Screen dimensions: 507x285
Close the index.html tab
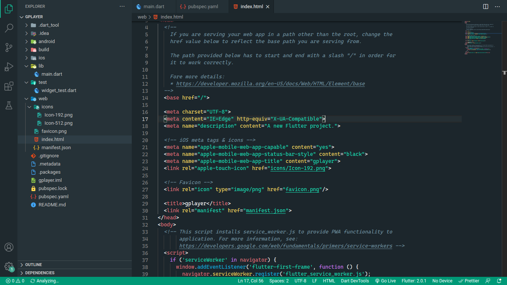(268, 7)
